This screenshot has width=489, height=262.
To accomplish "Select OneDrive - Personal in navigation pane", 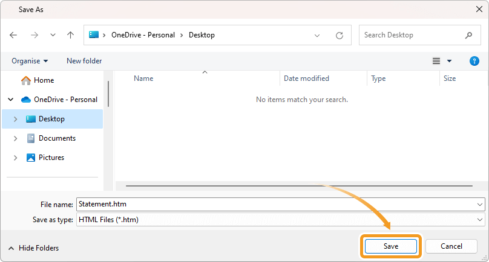I will [59, 100].
